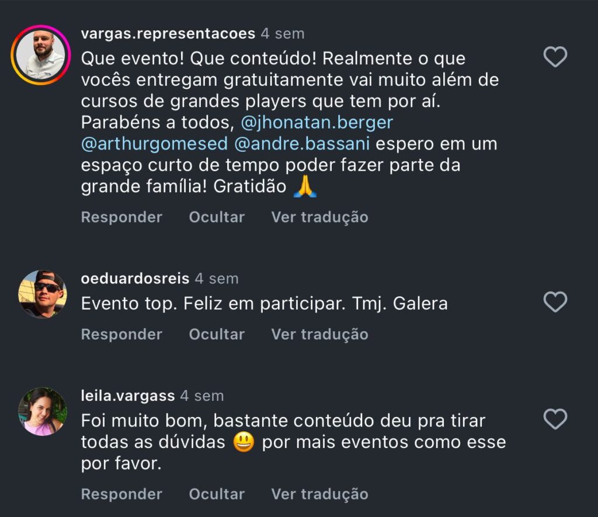Reply to oeduardosreis comment

coord(121,334)
